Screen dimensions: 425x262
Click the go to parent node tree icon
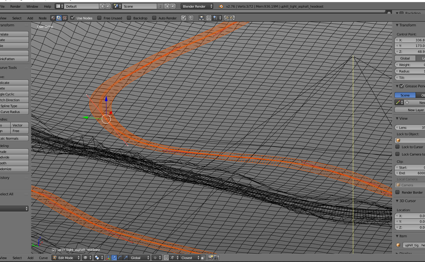[191, 18]
